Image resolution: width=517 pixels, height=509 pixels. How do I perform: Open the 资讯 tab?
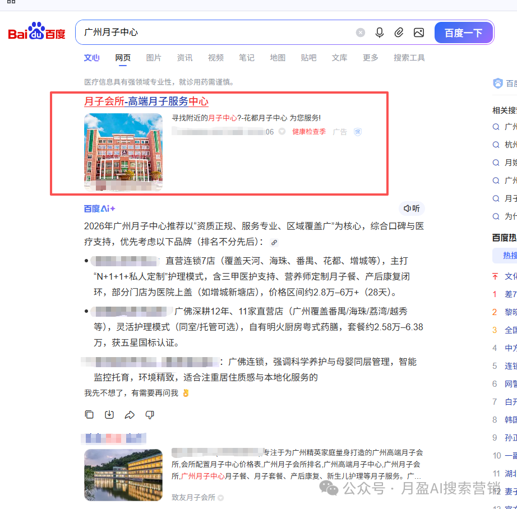click(184, 58)
